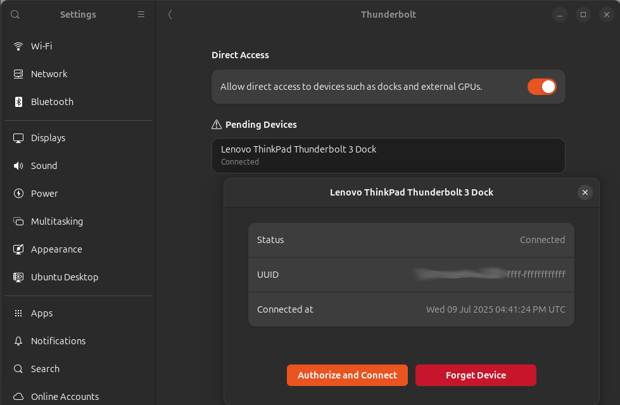
Task: Open Apps settings
Action: pos(79,313)
